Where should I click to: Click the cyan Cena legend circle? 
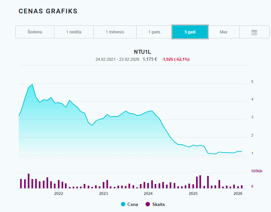(x=123, y=204)
